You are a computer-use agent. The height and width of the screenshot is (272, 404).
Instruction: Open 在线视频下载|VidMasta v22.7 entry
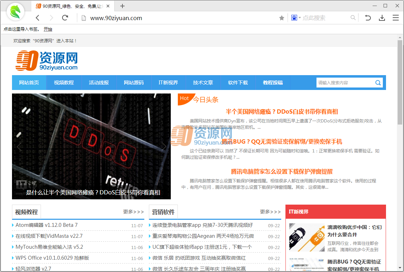(x=49, y=236)
